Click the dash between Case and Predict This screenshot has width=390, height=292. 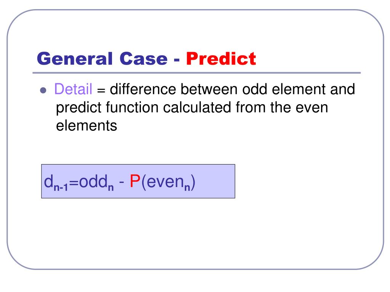177,60
